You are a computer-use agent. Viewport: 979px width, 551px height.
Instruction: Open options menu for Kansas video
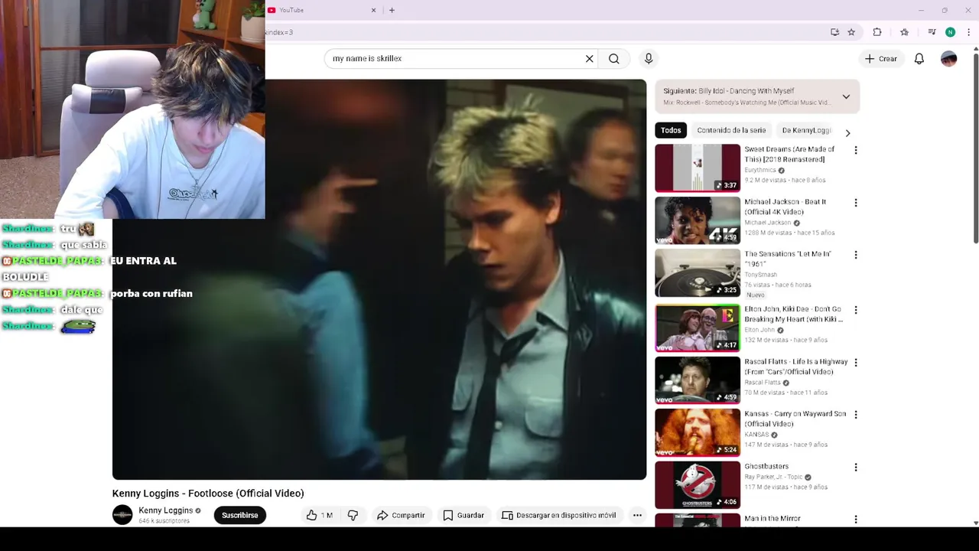[x=856, y=415]
